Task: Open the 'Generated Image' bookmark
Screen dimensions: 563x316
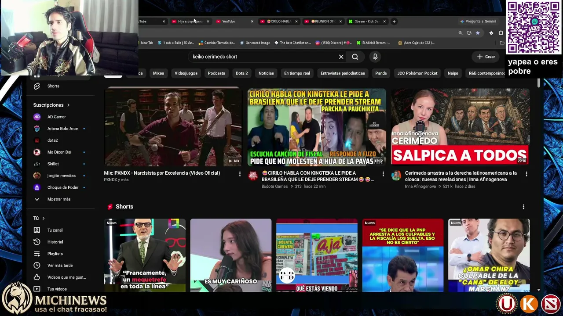Action: coord(255,43)
